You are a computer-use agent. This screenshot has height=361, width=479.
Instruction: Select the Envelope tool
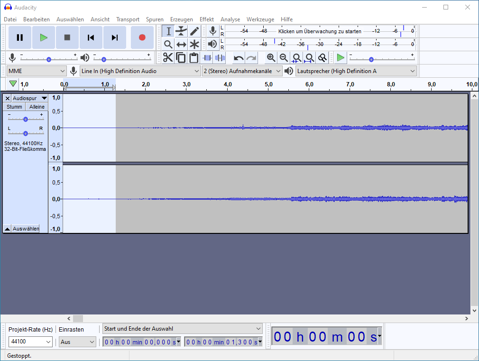181,31
